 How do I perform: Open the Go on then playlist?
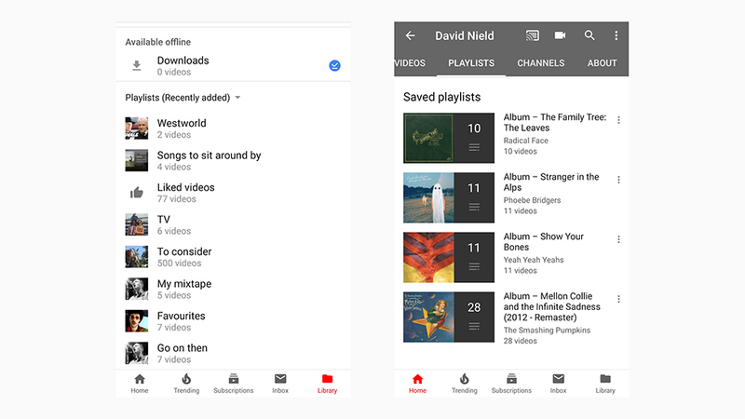tap(234, 354)
